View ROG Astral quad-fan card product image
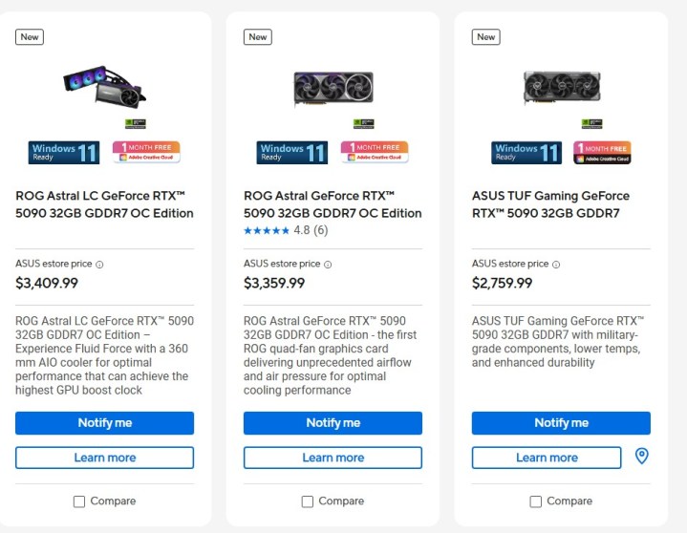 pyautogui.click(x=333, y=88)
